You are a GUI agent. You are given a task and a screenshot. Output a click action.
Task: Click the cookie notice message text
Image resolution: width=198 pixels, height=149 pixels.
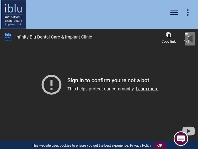[x=80, y=146]
